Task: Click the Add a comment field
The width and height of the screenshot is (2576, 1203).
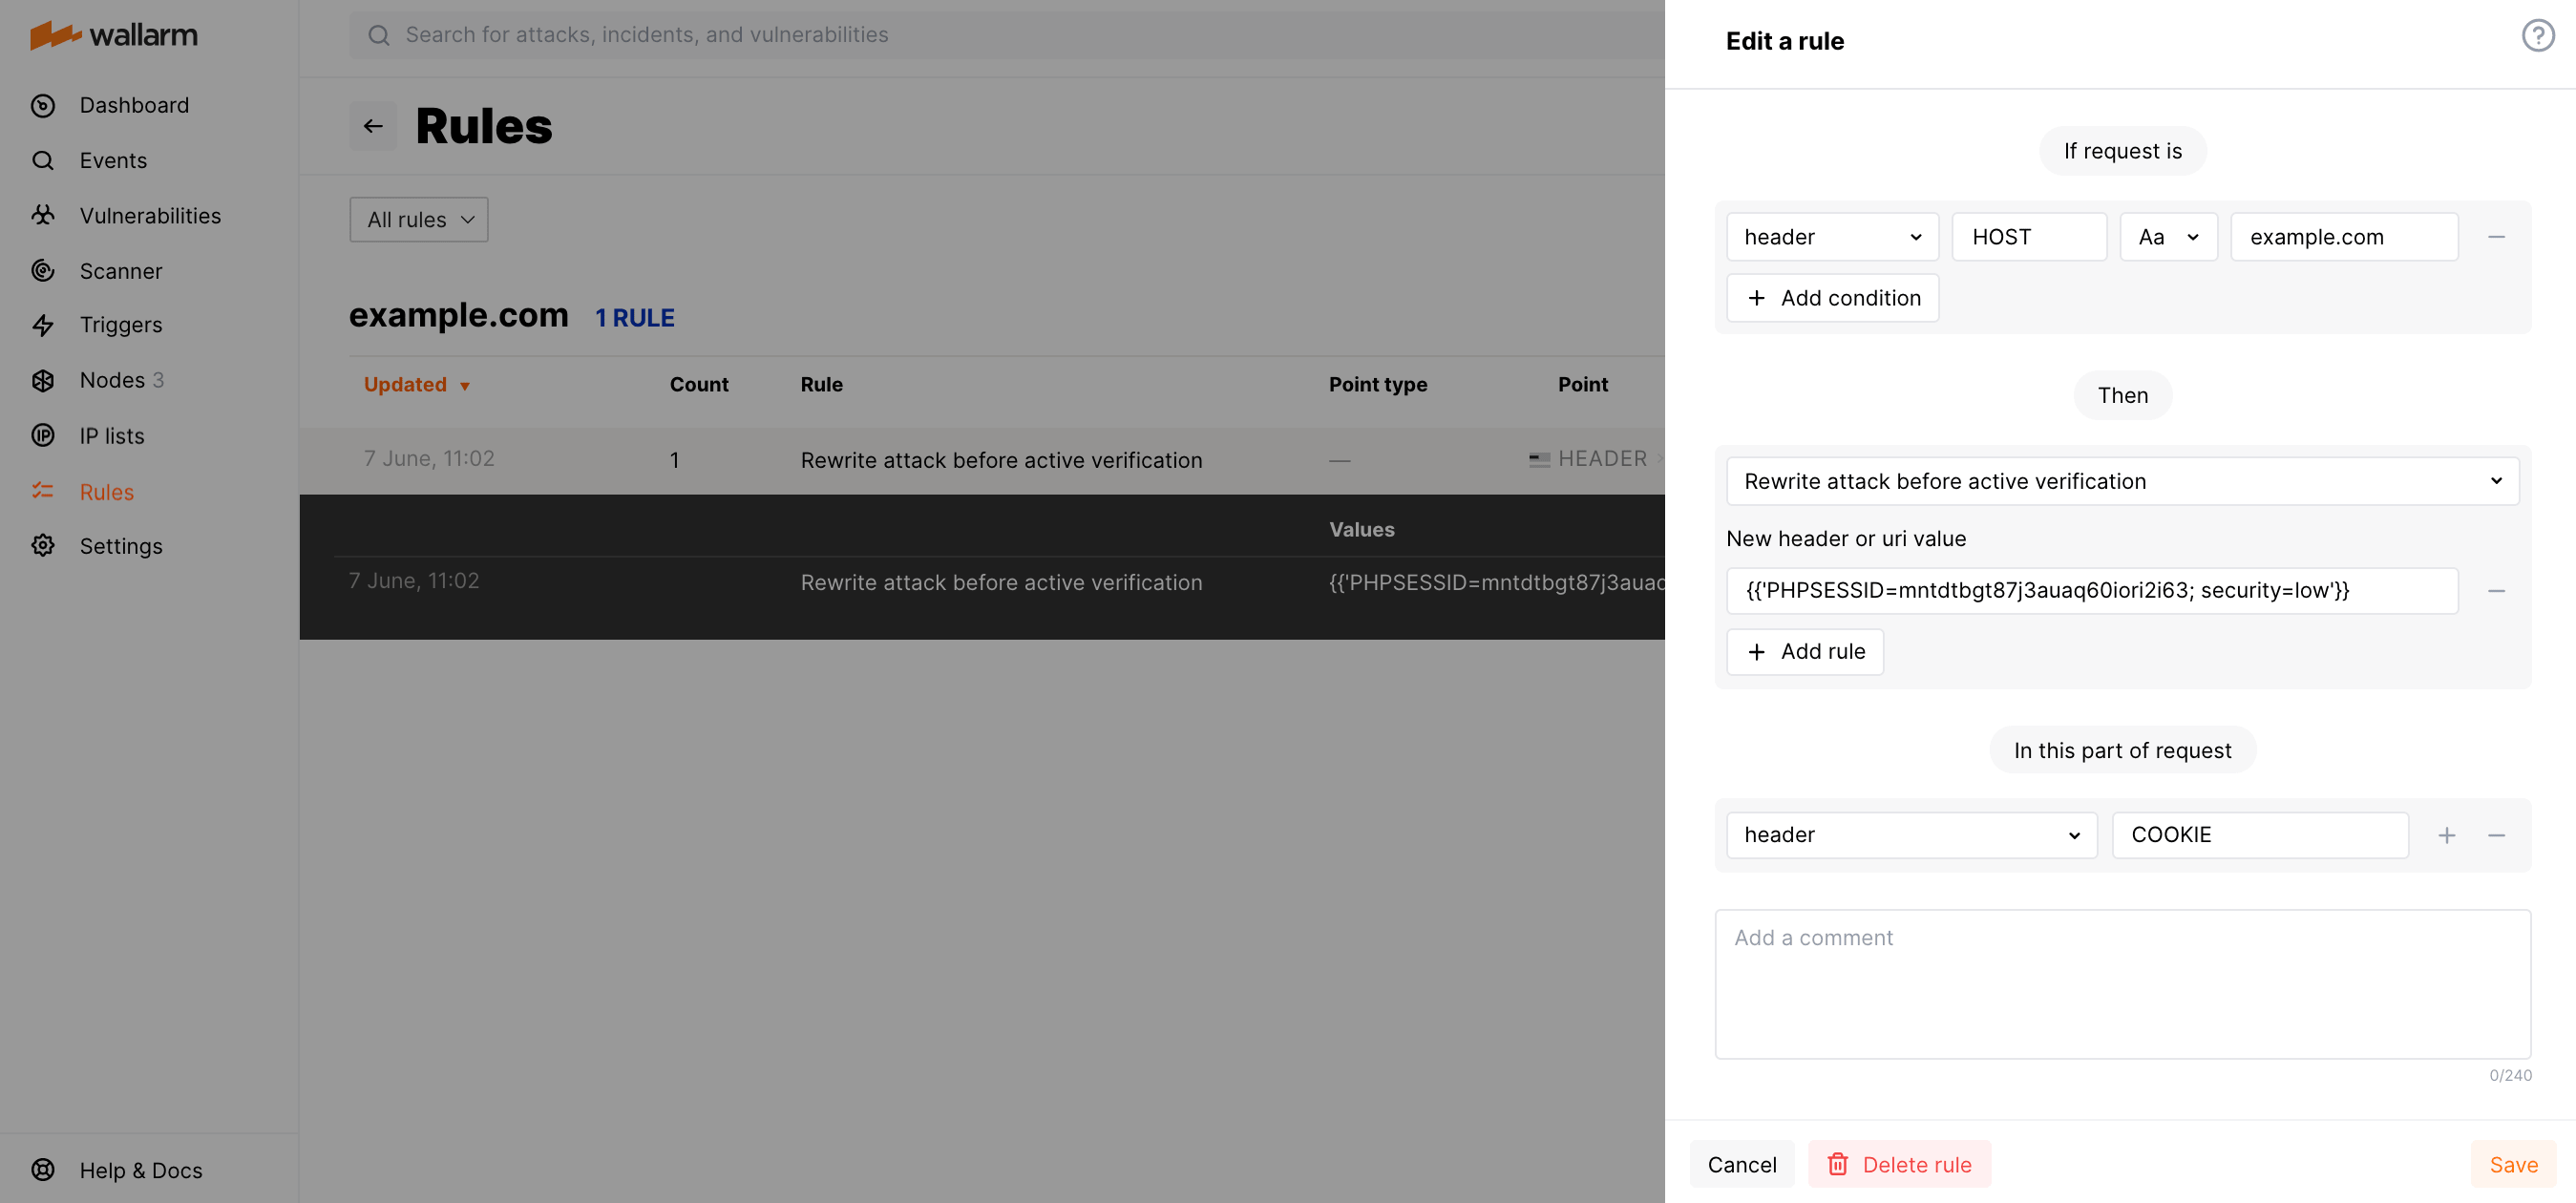Action: coord(2121,983)
